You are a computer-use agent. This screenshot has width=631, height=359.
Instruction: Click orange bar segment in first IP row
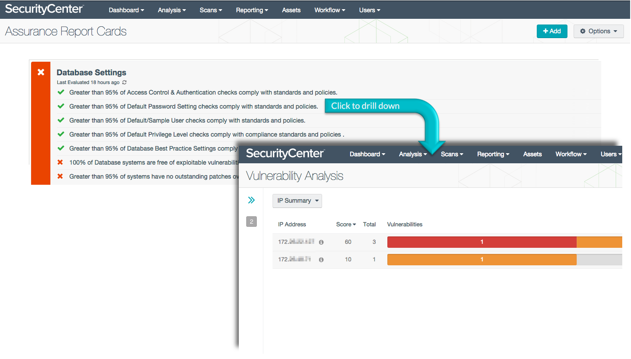599,242
